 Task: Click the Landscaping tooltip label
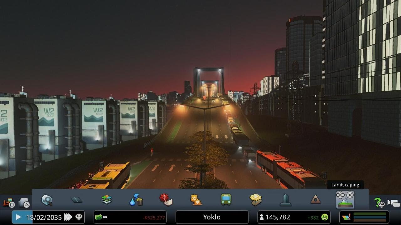click(x=345, y=185)
